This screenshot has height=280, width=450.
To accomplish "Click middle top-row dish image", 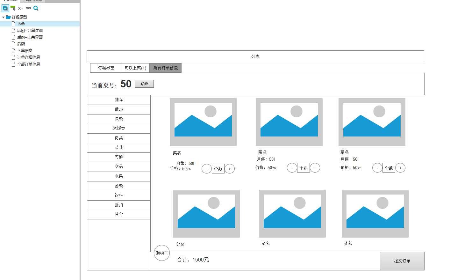I will click(289, 122).
